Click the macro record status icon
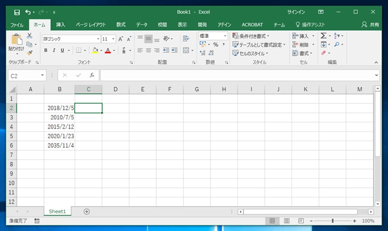The height and width of the screenshot is (231, 388). tap(37, 221)
